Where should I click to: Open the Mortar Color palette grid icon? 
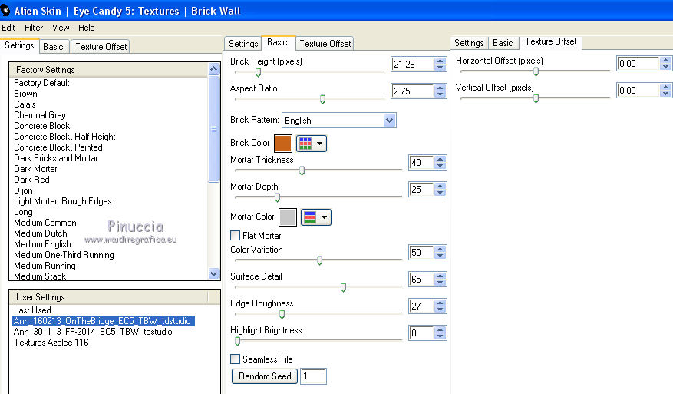click(x=310, y=217)
